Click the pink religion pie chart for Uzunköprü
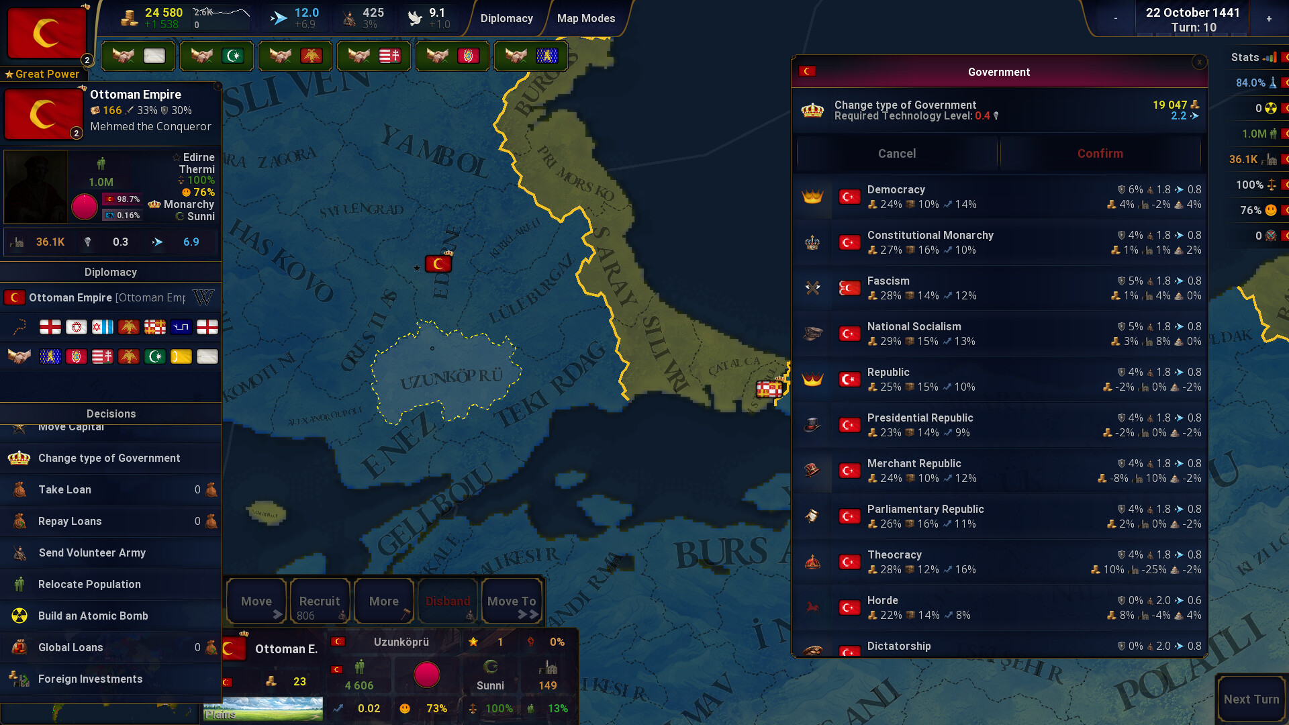Image resolution: width=1289 pixels, height=725 pixels. click(427, 675)
